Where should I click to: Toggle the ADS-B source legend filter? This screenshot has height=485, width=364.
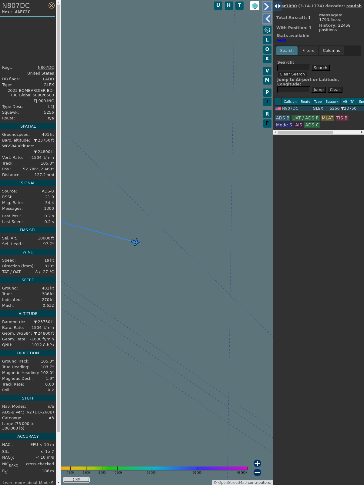(282, 118)
